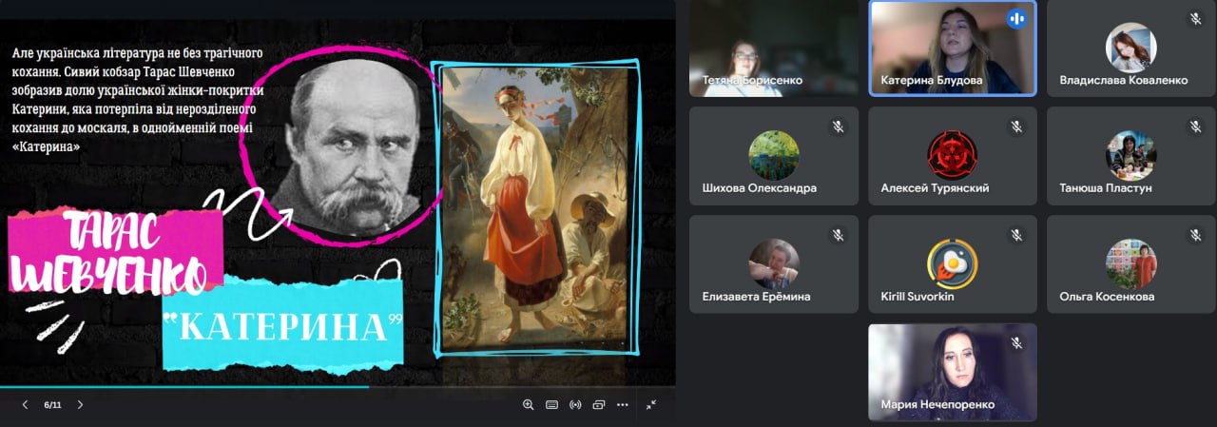Click muted mic on Kirill Suvorkin tile
The image size is (1217, 427).
tap(1016, 235)
